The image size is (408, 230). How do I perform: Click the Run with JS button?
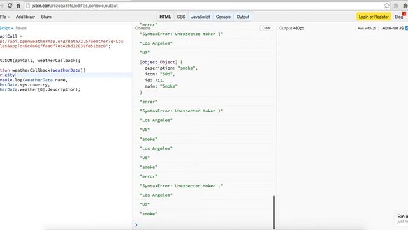coord(367,28)
